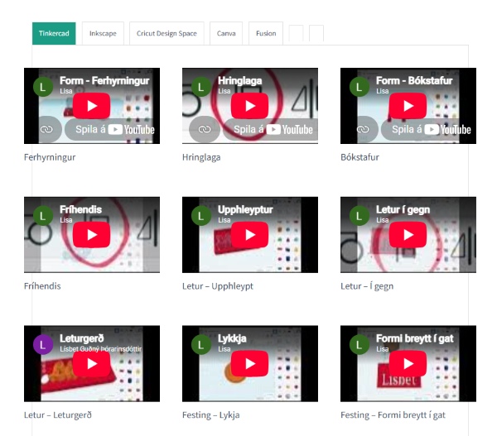Open purple channel avatar on Leturgerð video

[43, 345]
